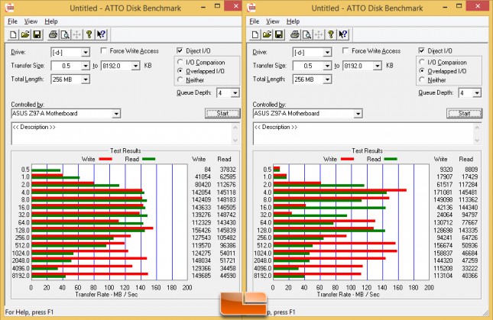The width and height of the screenshot is (493, 320).
Task: Click Print Preview icon in left window
Action: [65, 34]
